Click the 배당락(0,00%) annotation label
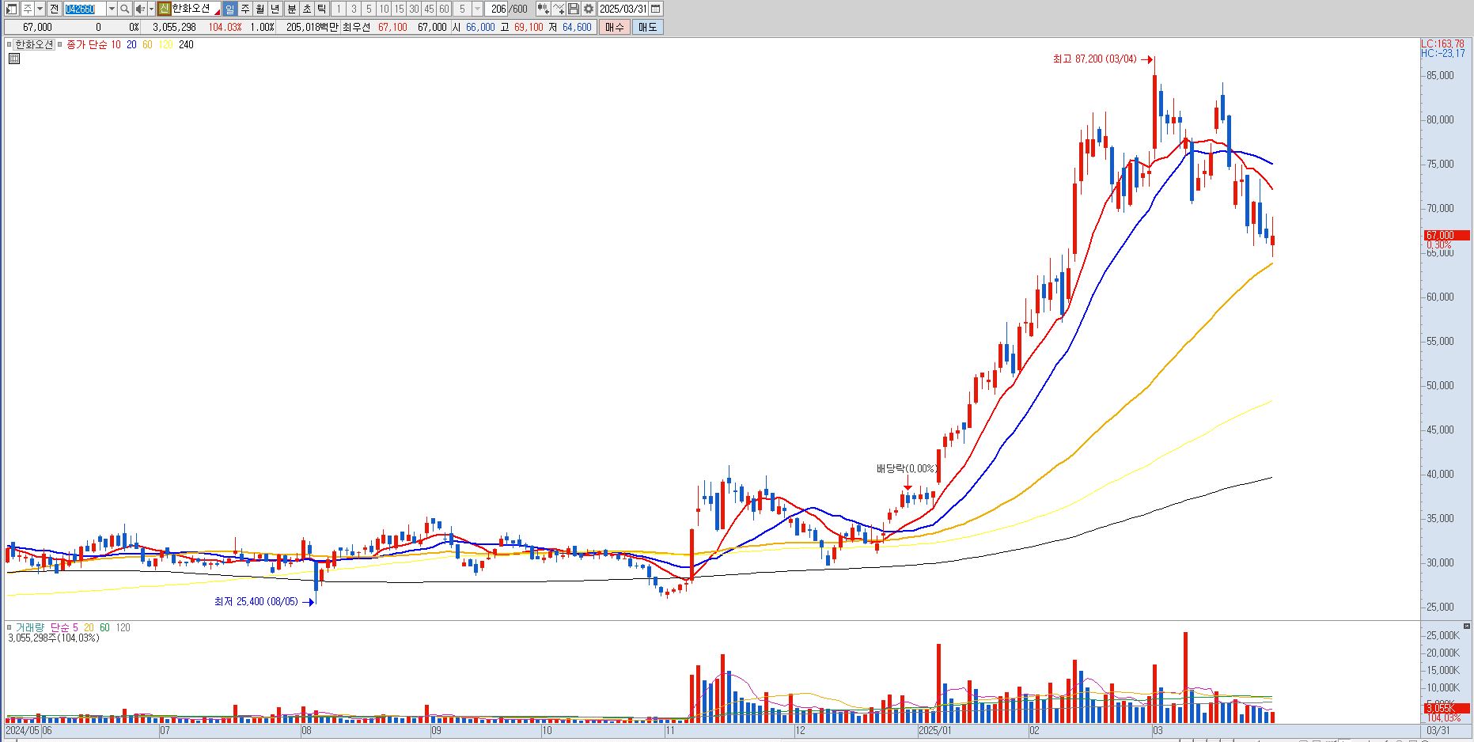Viewport: 1474px width, 742px height. click(x=907, y=469)
